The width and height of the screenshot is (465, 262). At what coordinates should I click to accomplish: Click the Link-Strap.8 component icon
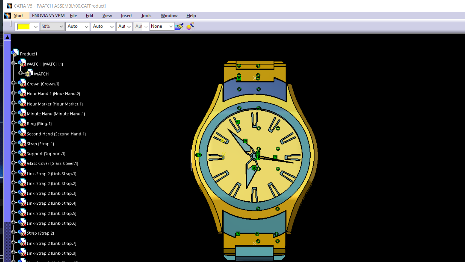click(x=22, y=253)
